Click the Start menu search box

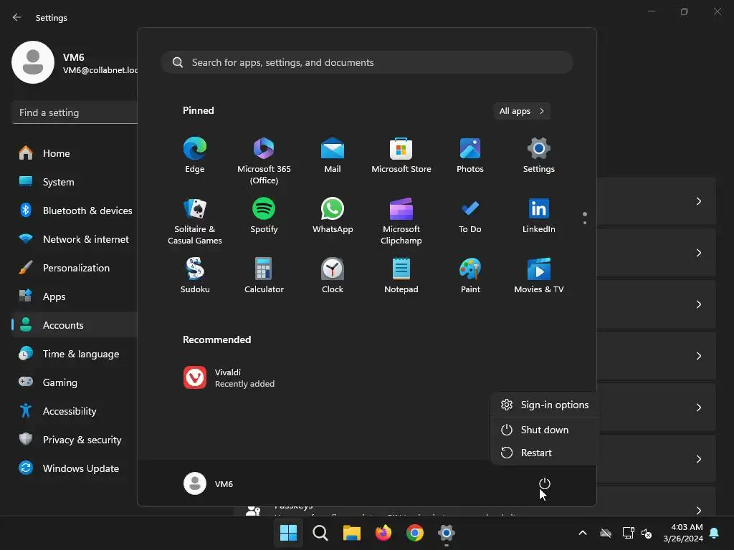coord(367,62)
